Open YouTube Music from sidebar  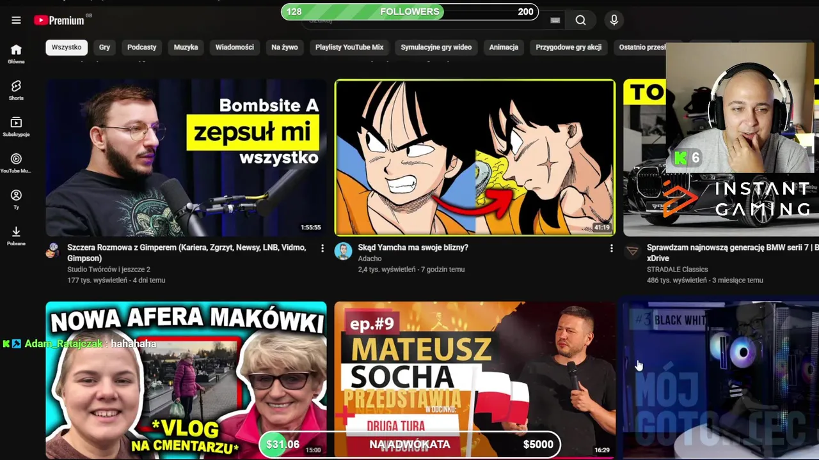pyautogui.click(x=16, y=163)
